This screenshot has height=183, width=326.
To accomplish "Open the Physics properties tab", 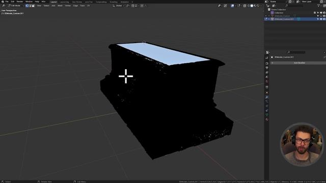I will coord(267,106).
